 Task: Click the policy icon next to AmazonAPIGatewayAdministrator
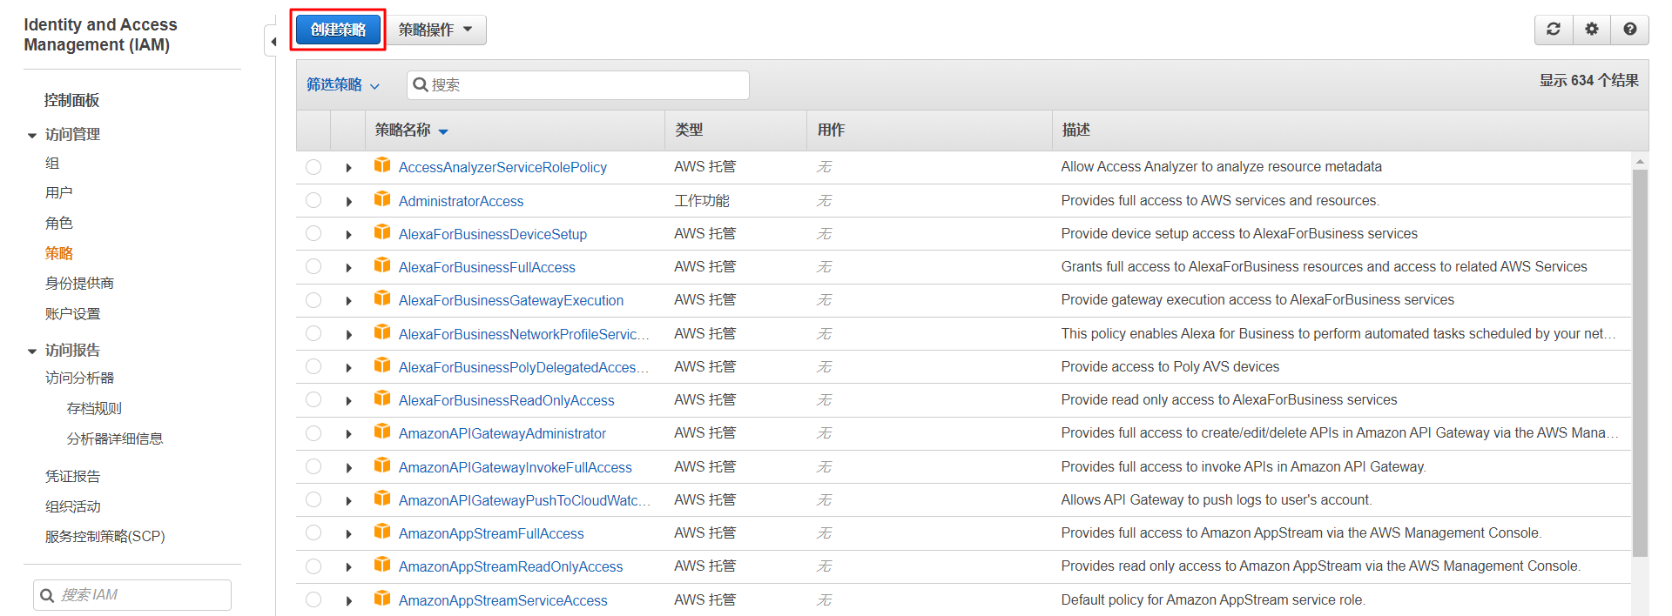click(x=381, y=432)
